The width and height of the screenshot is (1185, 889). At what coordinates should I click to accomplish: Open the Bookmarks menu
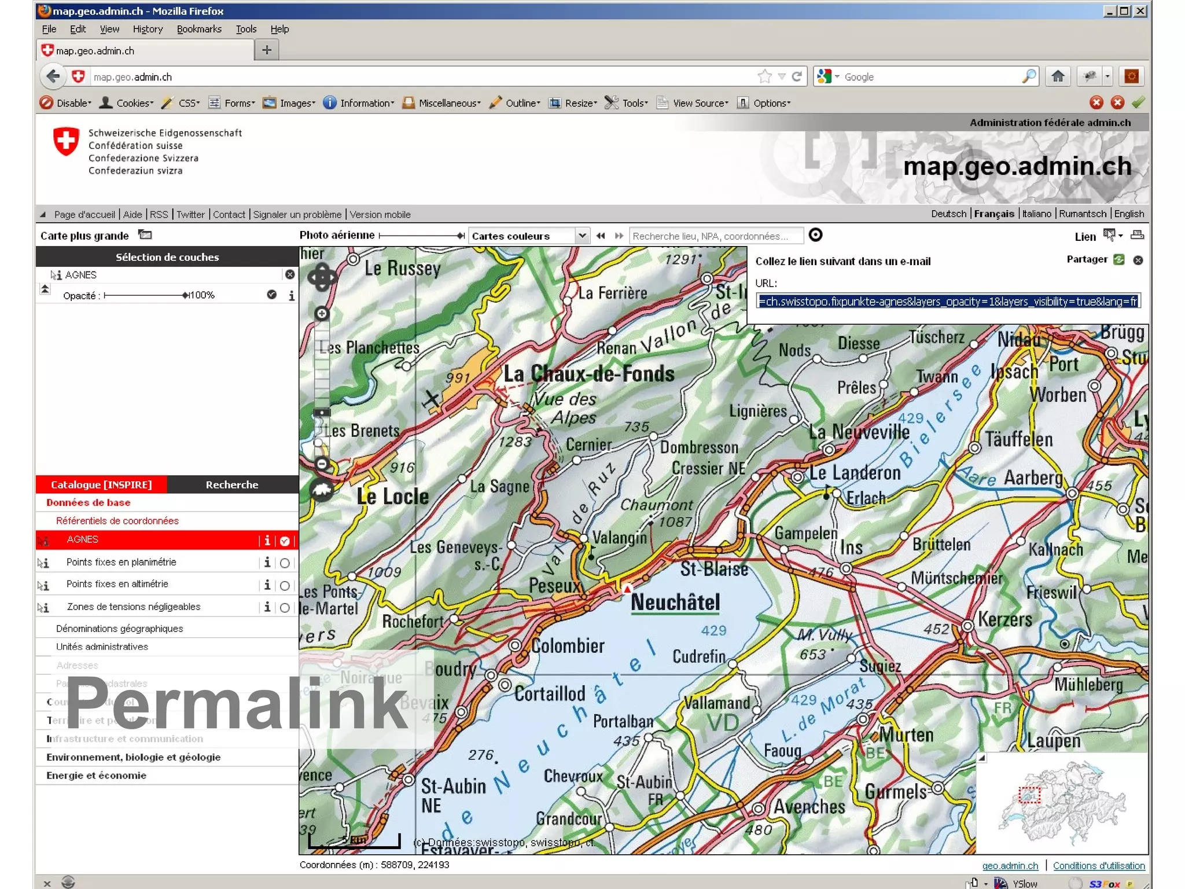(x=199, y=29)
